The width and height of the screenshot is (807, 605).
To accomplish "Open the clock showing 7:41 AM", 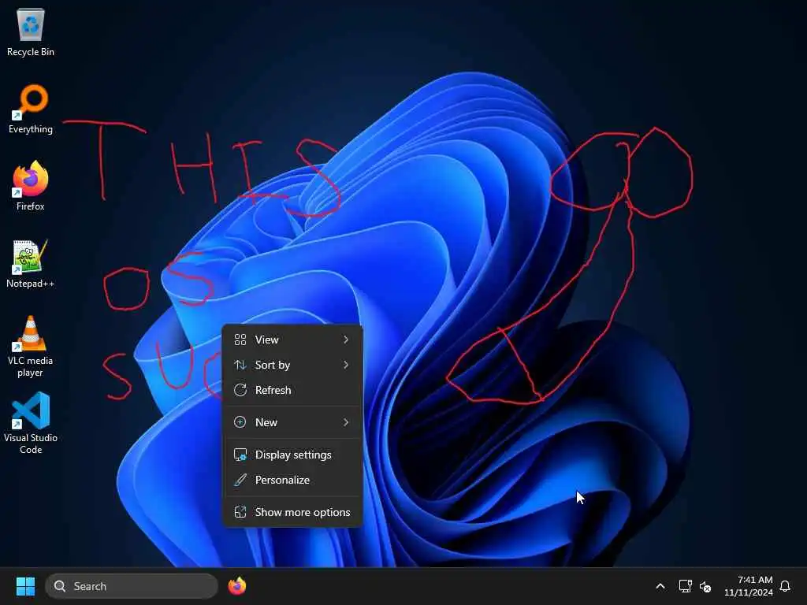I will [749, 586].
